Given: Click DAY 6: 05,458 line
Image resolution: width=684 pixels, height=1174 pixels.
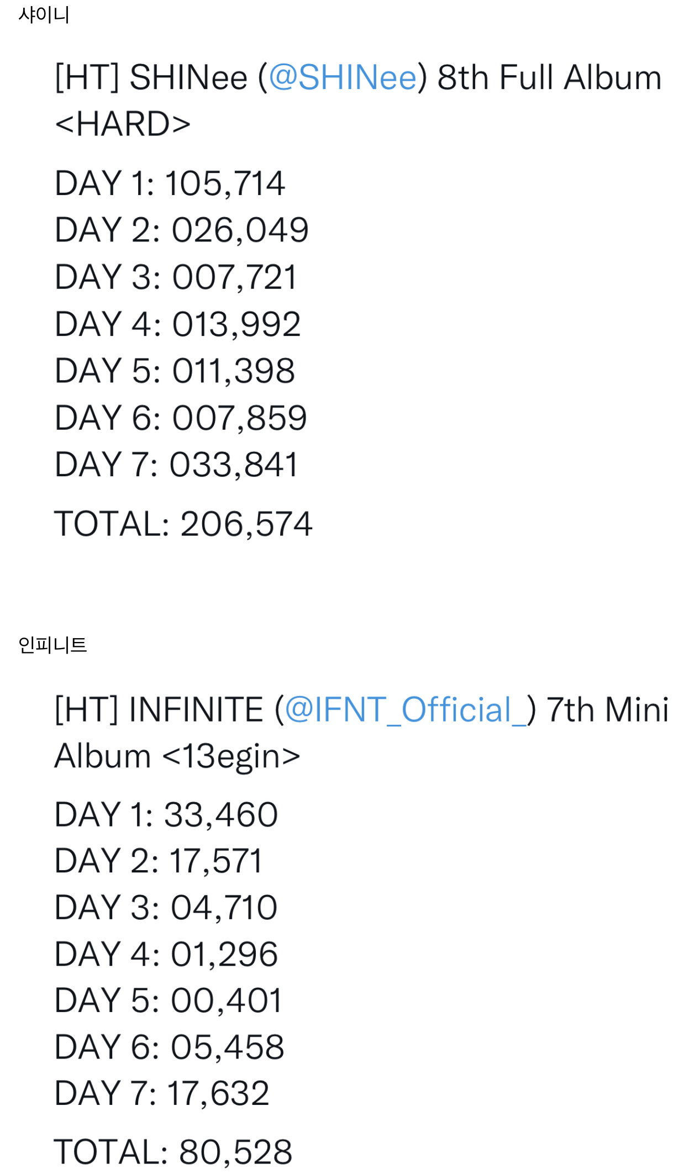Looking at the screenshot, I should (x=169, y=1047).
